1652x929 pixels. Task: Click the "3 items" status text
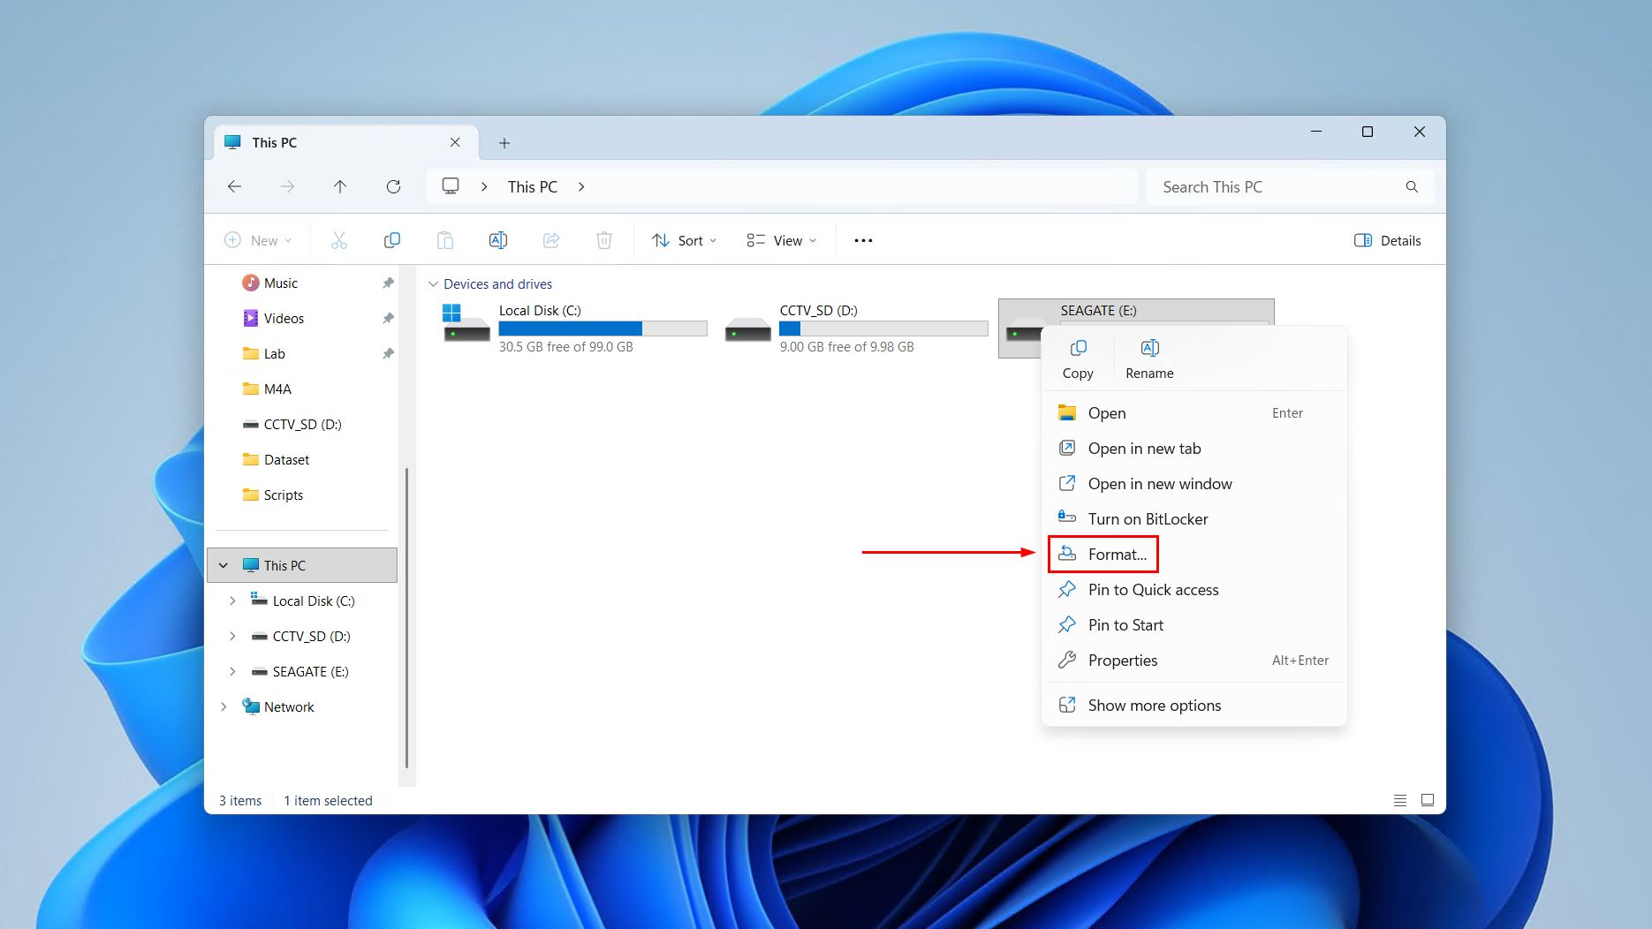coord(240,800)
